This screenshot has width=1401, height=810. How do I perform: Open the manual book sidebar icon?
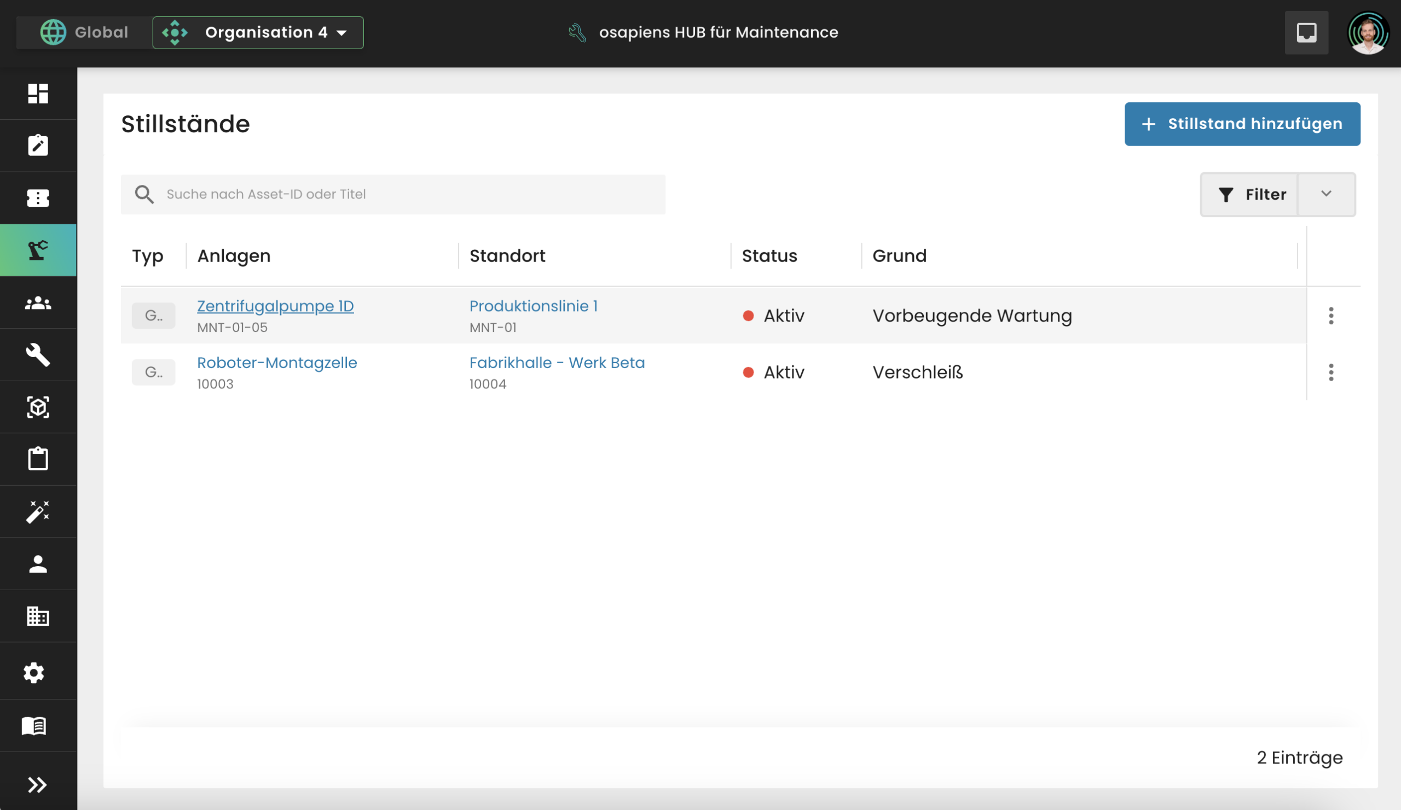coord(33,726)
